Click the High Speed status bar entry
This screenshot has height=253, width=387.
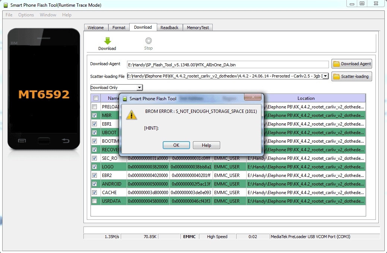[x=217, y=237]
